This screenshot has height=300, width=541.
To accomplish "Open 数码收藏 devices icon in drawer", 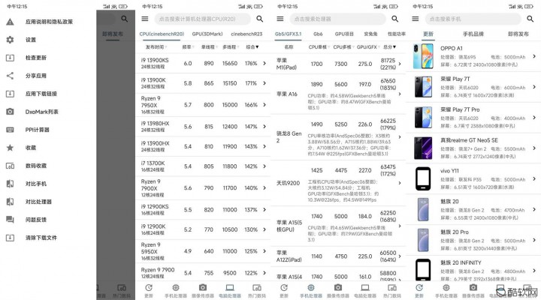I will coord(10,166).
